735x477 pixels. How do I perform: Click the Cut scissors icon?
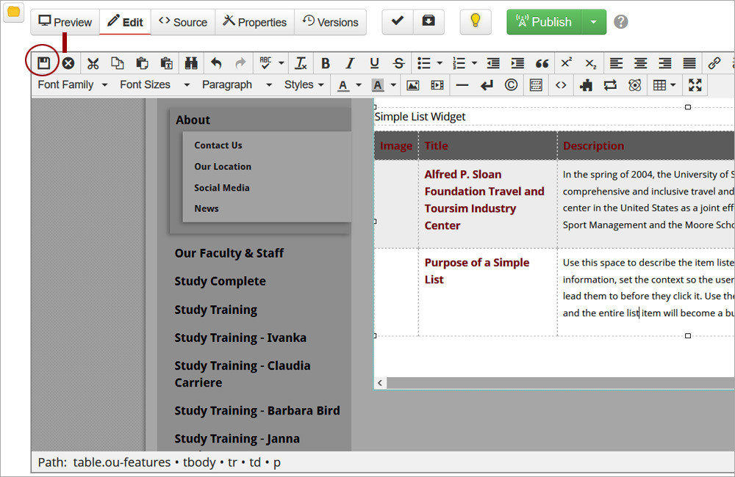click(x=93, y=63)
